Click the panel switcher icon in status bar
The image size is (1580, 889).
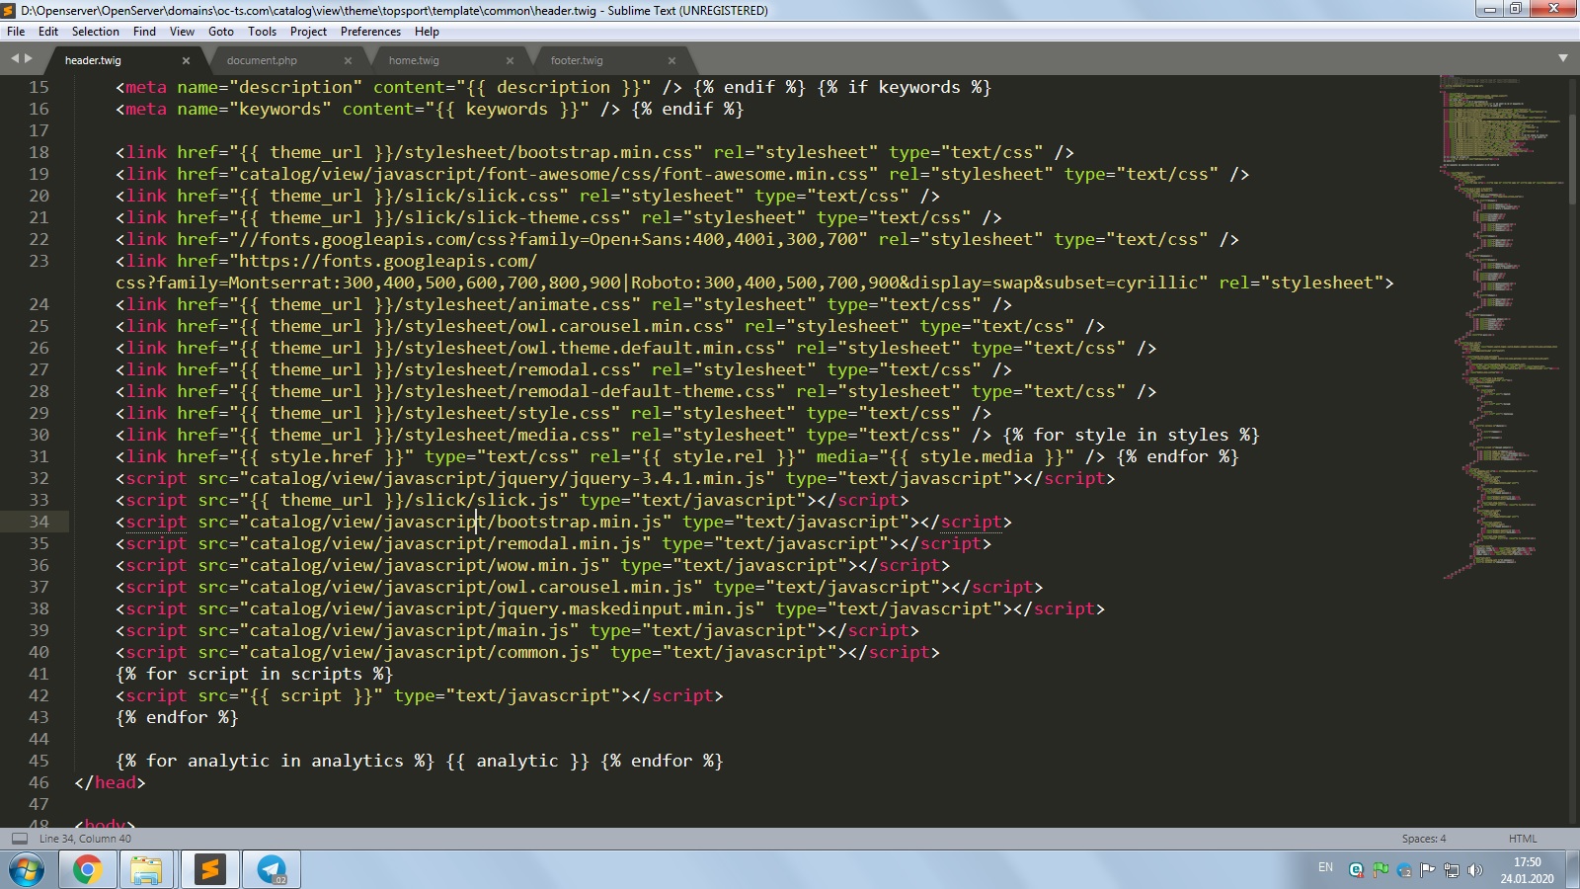(19, 839)
